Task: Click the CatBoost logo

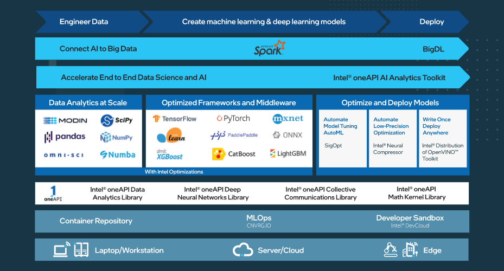Action: point(234,154)
